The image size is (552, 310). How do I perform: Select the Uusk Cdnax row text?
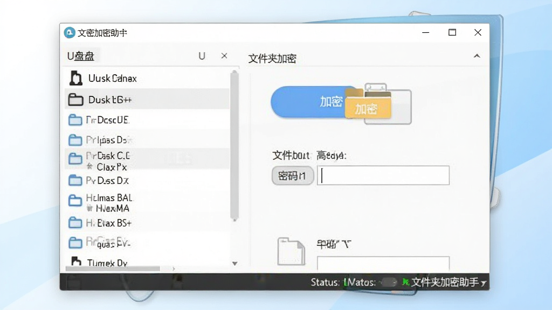click(112, 79)
